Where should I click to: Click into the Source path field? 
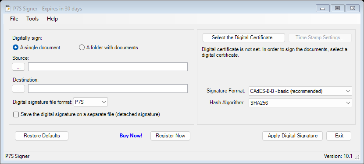108,67
